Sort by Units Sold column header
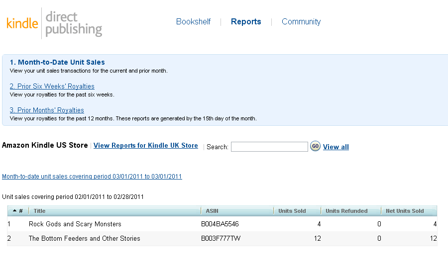448x278 pixels. (292, 211)
